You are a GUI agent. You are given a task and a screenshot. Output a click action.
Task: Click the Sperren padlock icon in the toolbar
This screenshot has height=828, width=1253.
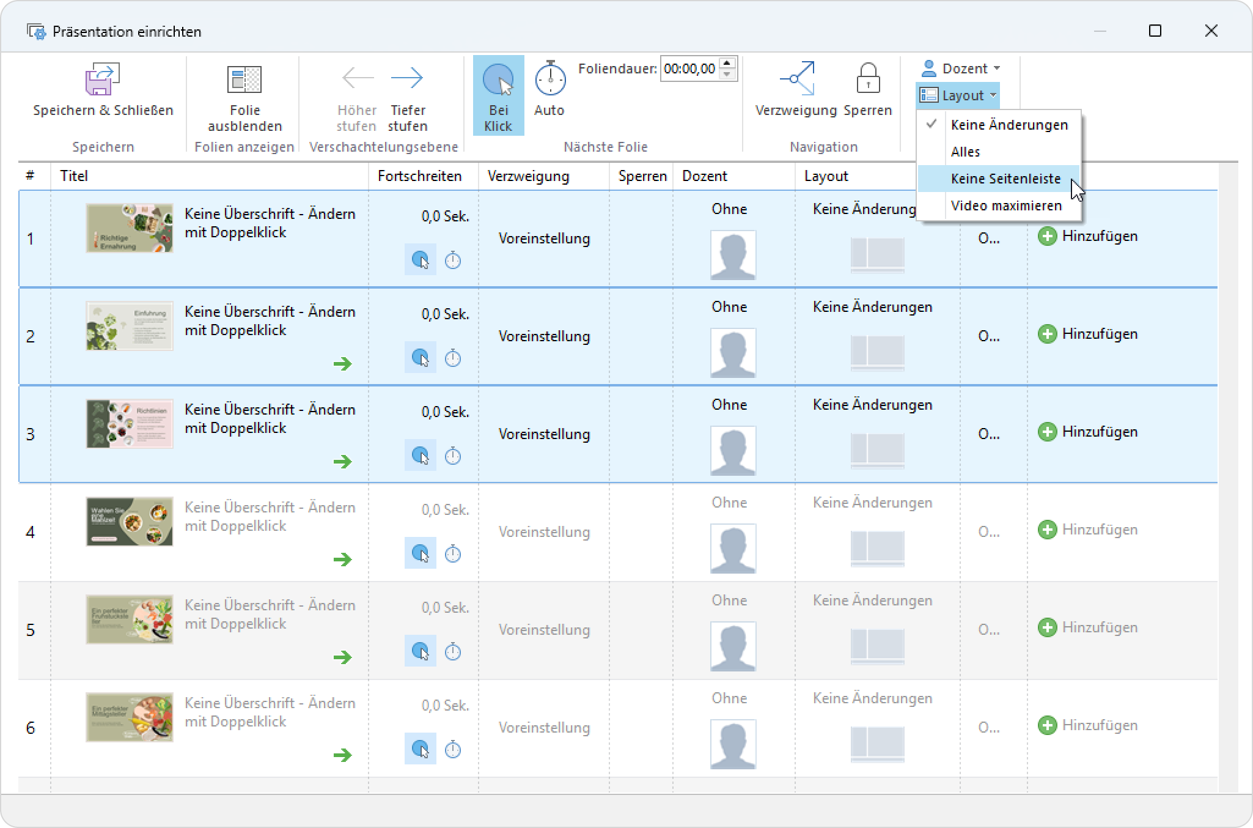point(868,78)
